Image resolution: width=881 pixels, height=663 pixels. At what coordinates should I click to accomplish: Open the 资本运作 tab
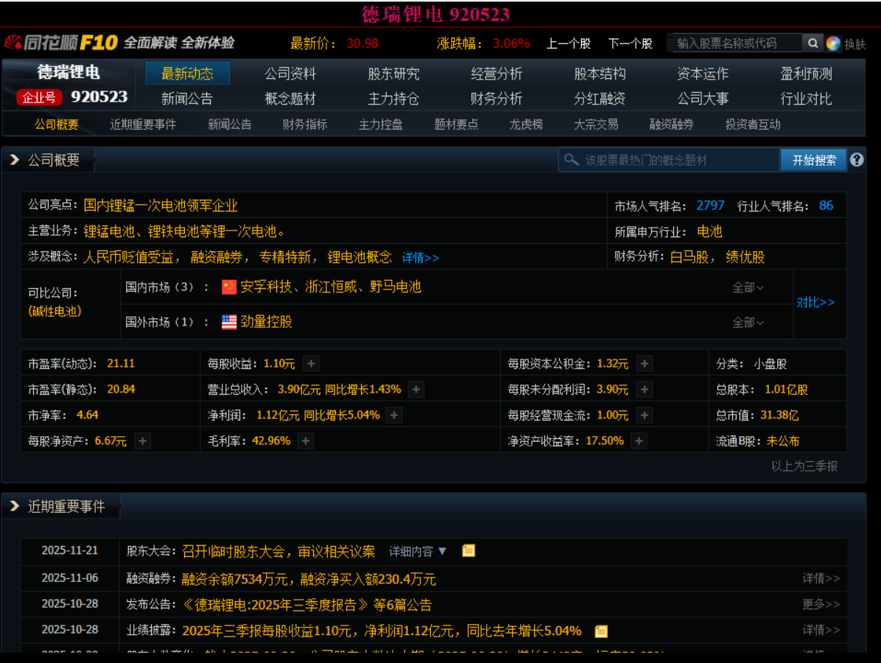point(703,74)
